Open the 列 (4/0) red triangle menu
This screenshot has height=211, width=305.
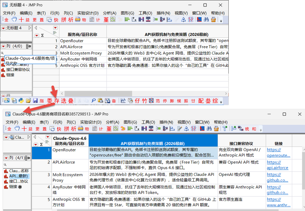(x=3, y=46)
